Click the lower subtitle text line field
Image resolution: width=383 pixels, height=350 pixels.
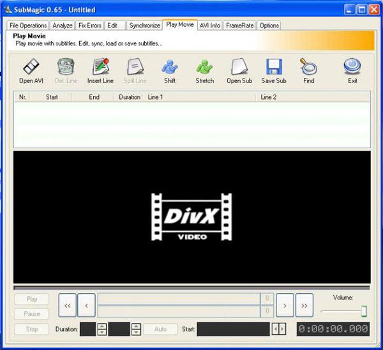point(179,312)
